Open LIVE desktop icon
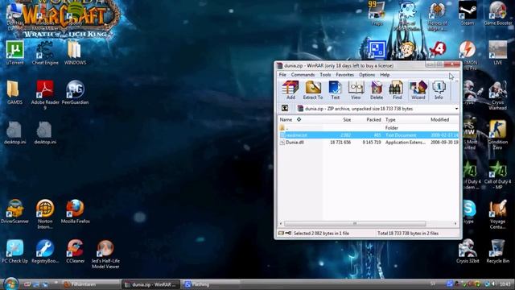The width and height of the screenshot is (515, 290). (x=497, y=52)
